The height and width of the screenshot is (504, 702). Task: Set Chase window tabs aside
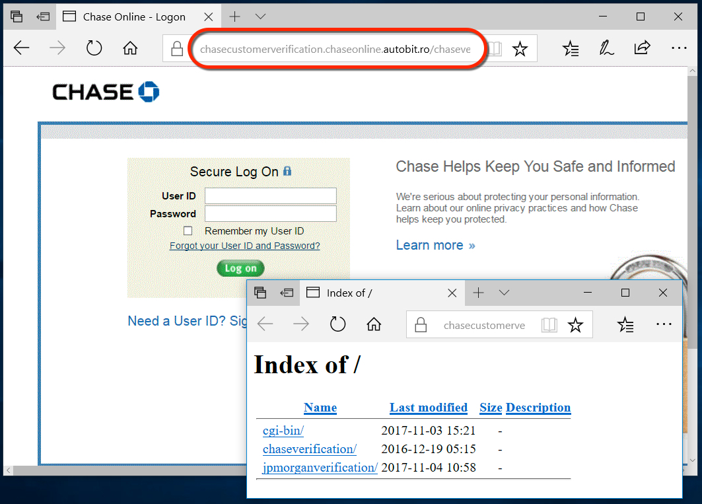click(x=43, y=17)
